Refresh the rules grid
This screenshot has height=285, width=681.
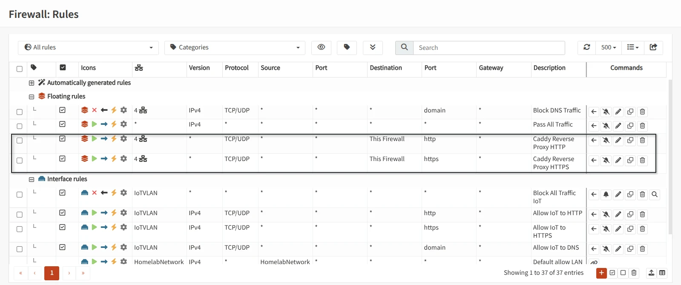[587, 47]
